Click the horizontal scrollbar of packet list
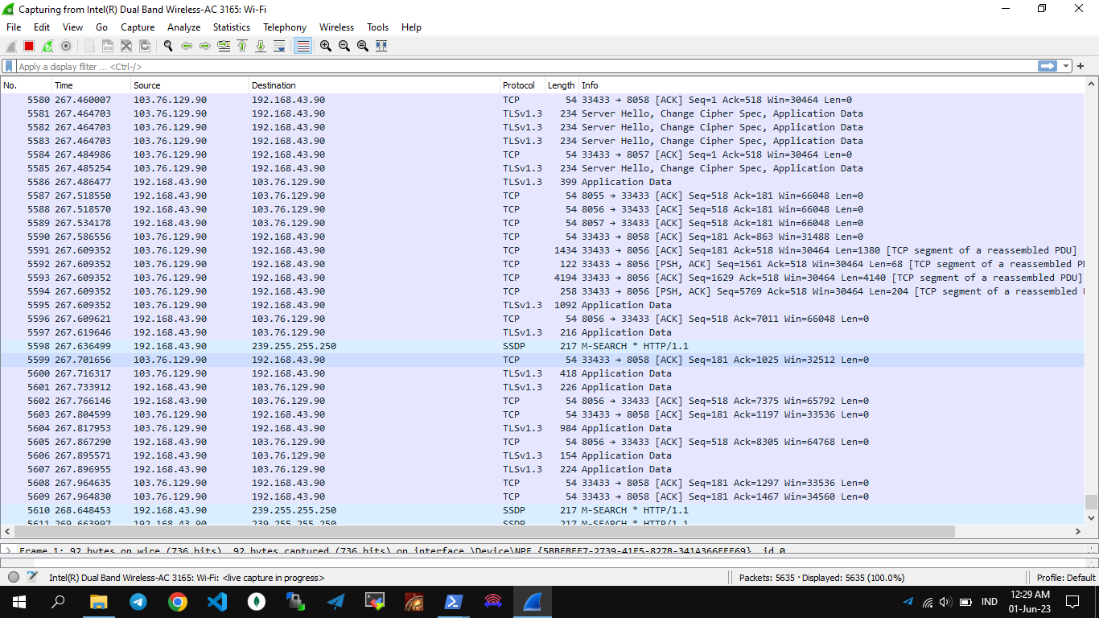 483,532
